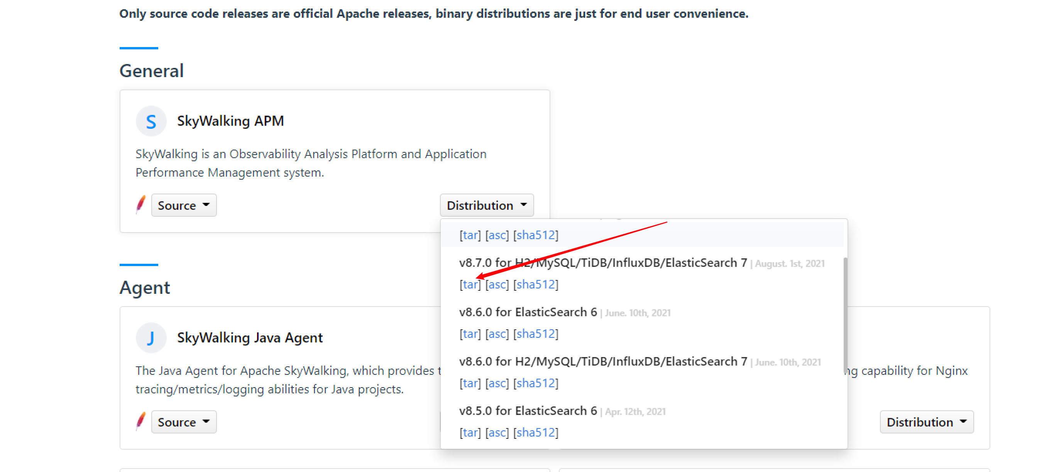Download tar for v8.7.0 ElasticSearch 7
The image size is (1059, 472).
point(470,285)
